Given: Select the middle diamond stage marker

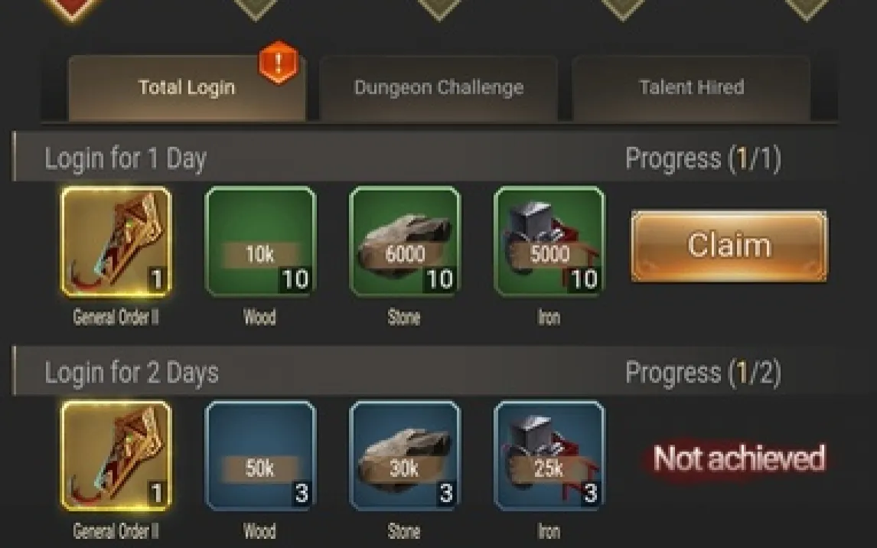Looking at the screenshot, I should click(439, 8).
